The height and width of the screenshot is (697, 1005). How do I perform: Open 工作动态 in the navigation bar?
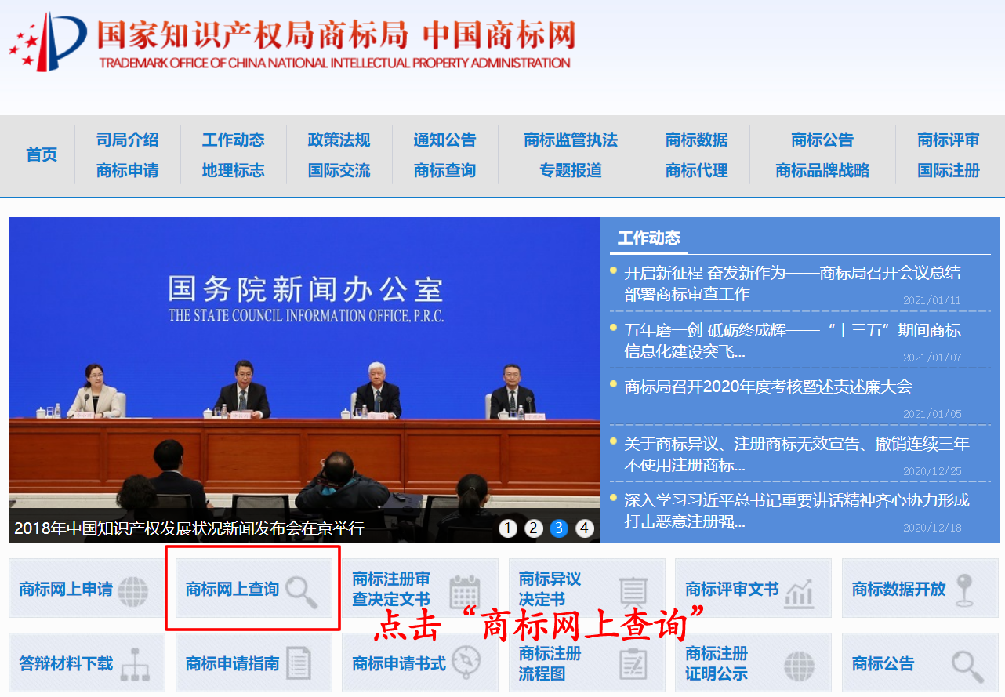pos(234,140)
